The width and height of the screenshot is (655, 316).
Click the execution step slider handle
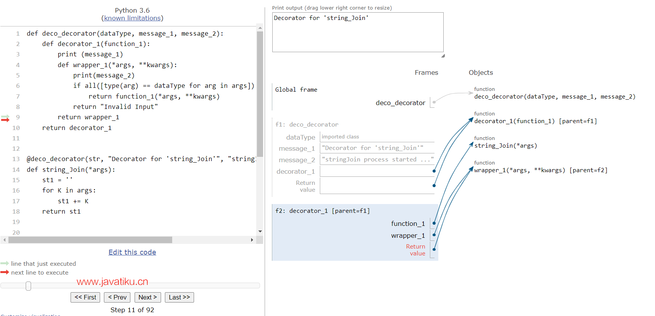coord(28,286)
